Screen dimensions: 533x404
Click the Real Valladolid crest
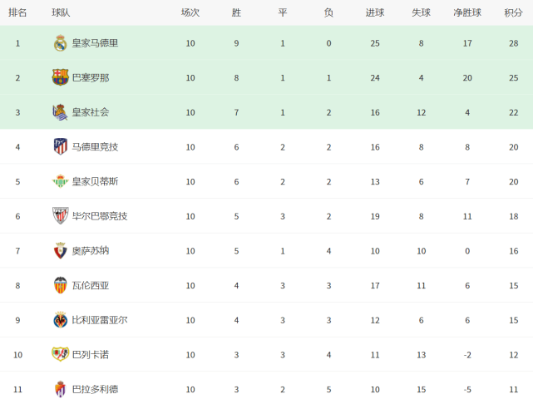click(x=61, y=389)
